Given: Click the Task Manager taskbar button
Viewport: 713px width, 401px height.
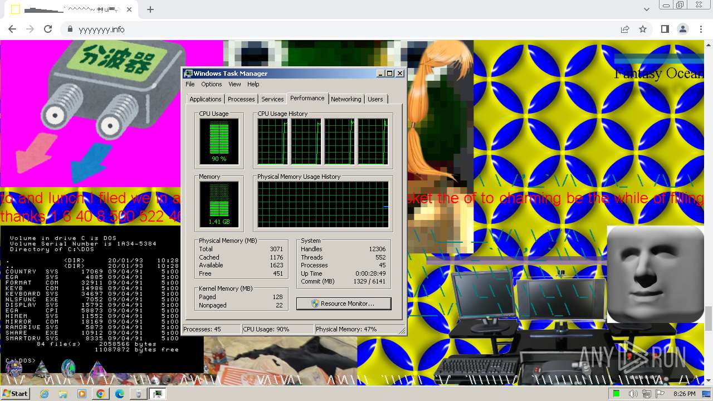Looking at the screenshot, I should (x=158, y=394).
